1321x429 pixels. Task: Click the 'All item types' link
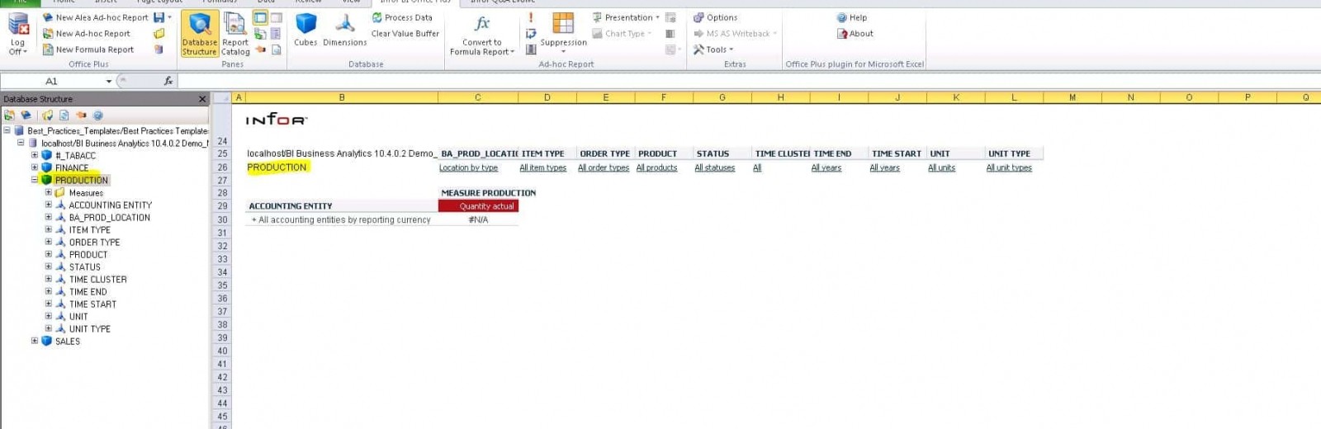(x=542, y=167)
